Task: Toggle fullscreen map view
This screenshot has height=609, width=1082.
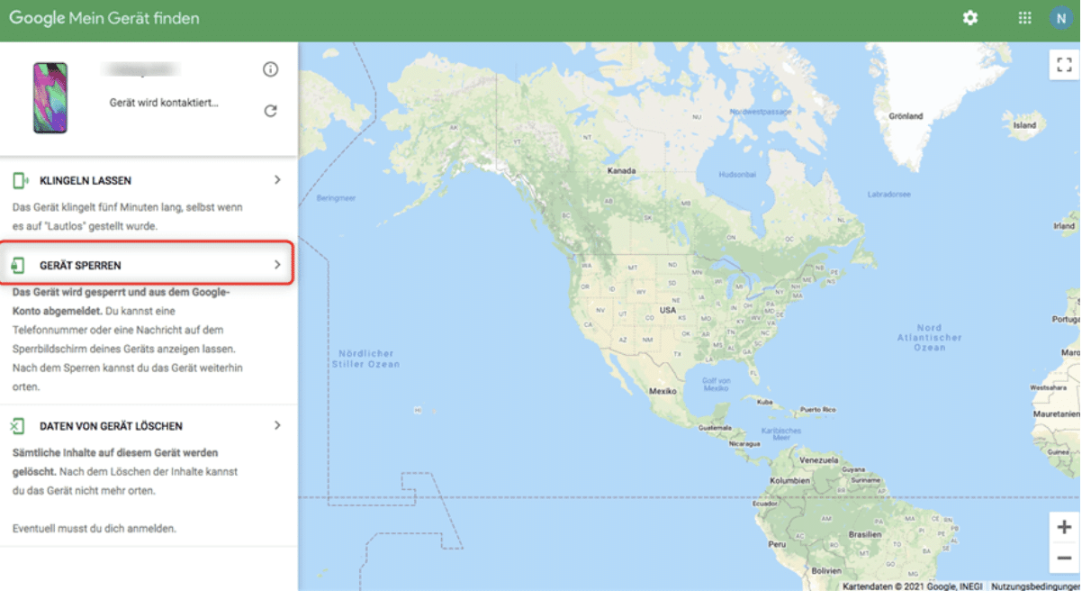Action: (1064, 64)
